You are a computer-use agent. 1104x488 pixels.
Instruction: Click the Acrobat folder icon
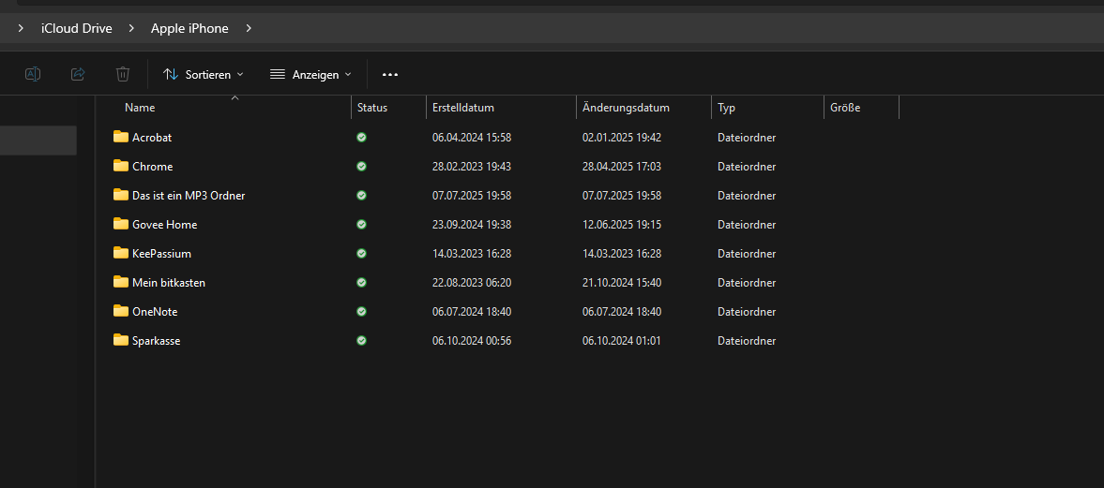pos(121,137)
